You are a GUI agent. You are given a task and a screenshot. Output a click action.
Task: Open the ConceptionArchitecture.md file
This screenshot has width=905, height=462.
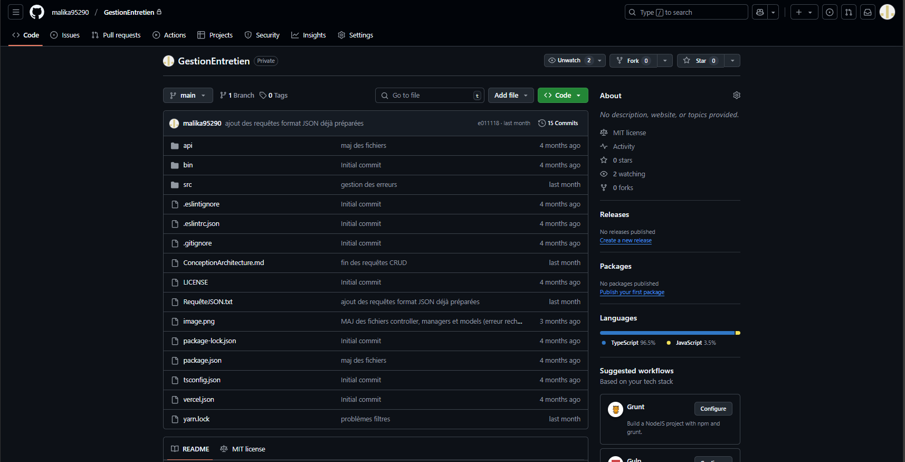(x=224, y=263)
